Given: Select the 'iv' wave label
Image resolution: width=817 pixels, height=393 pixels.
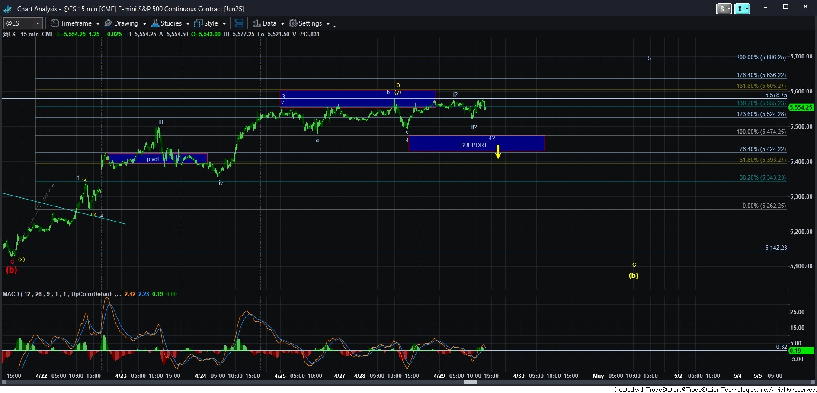Looking at the screenshot, I should point(221,183).
